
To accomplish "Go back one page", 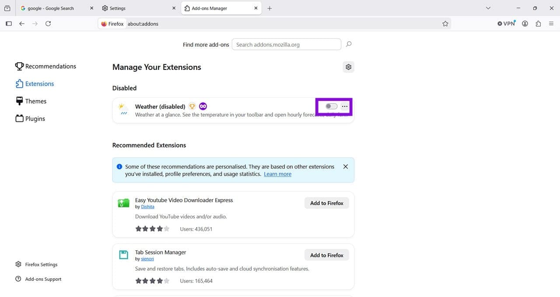I will coord(22,24).
